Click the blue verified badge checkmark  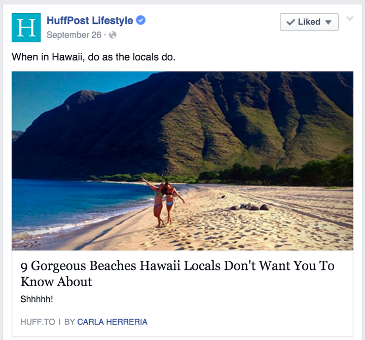pos(140,20)
